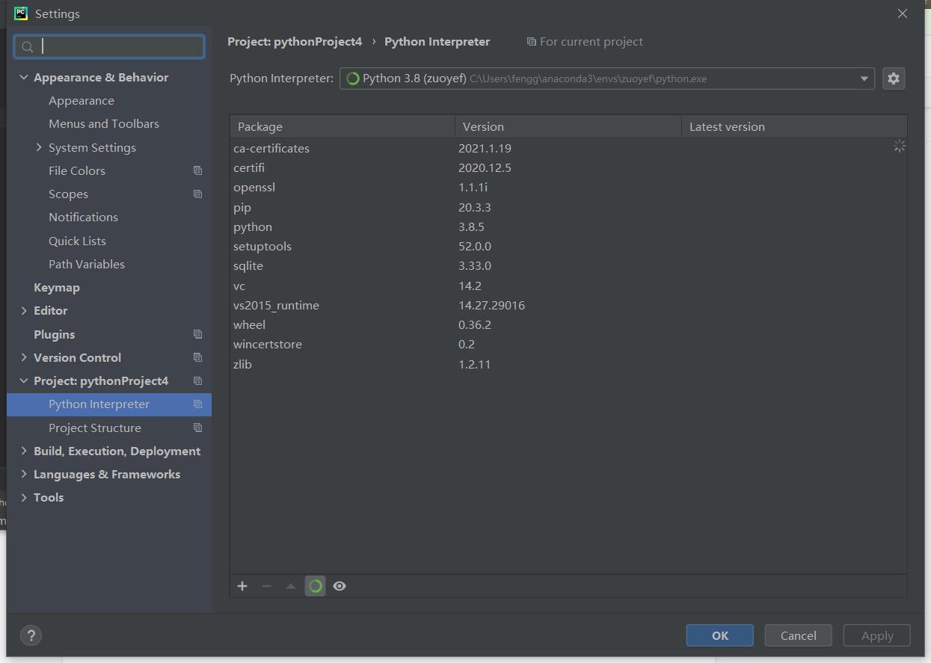Click the uninstall package minus icon
Viewport: 931px width, 663px height.
[266, 586]
